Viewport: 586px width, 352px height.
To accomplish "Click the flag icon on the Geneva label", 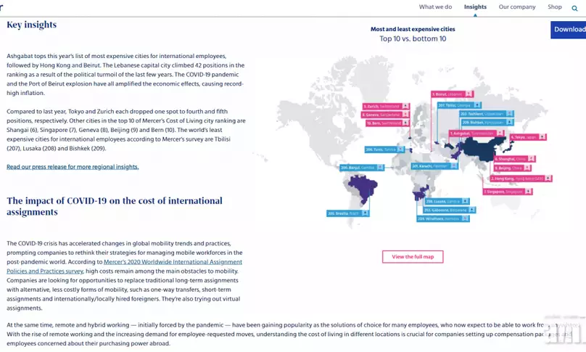I will click(405, 115).
